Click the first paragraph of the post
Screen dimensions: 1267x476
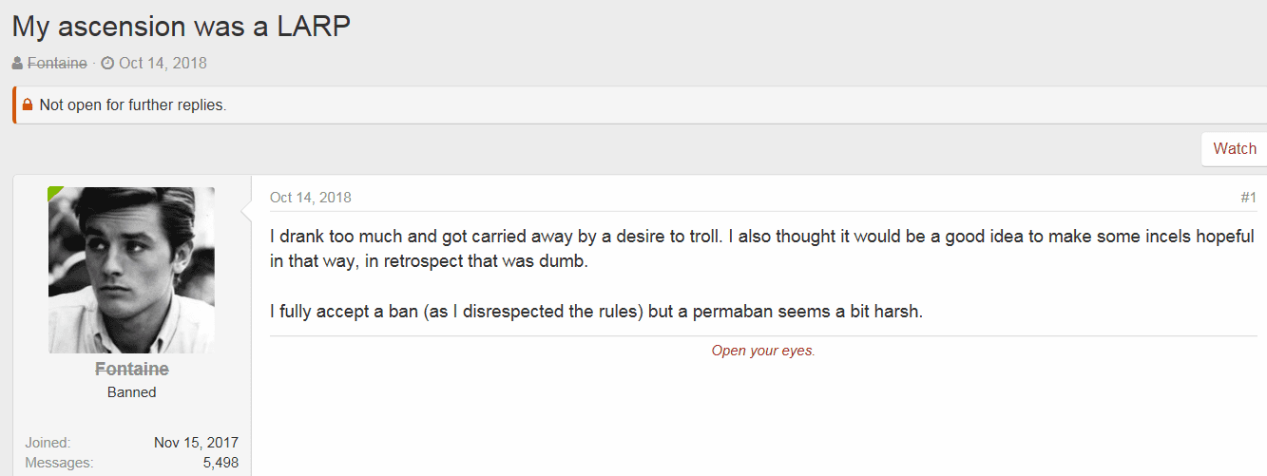[762, 249]
